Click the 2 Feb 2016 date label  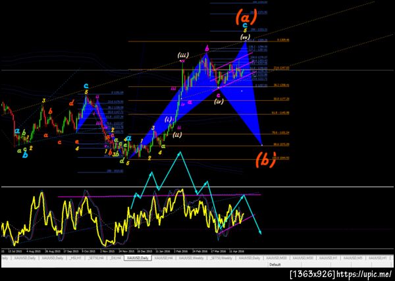(182, 251)
